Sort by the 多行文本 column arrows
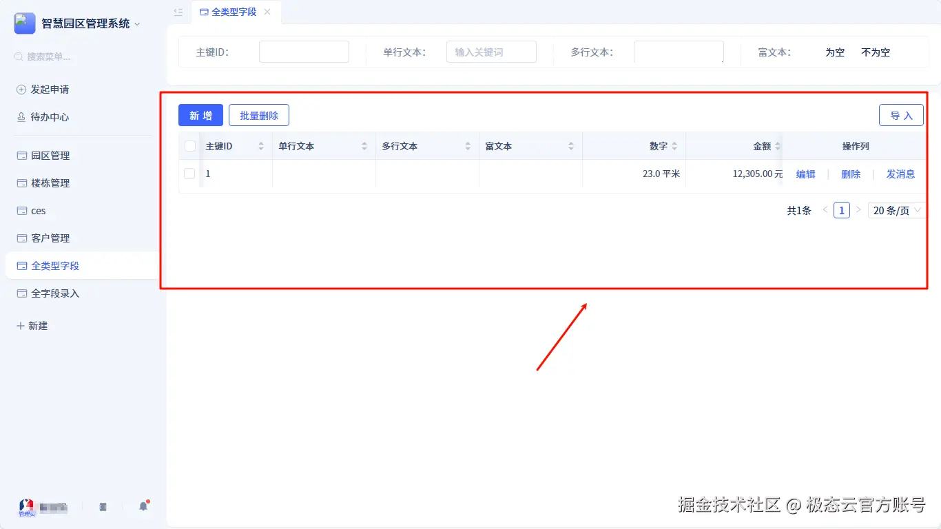 pos(468,146)
